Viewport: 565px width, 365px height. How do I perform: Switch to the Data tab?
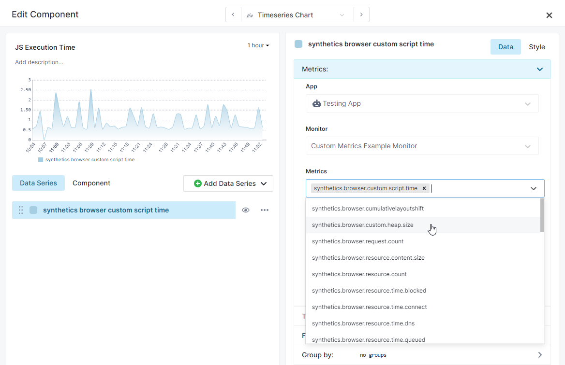506,47
